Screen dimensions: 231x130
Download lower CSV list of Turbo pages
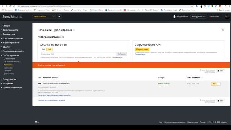221,101
